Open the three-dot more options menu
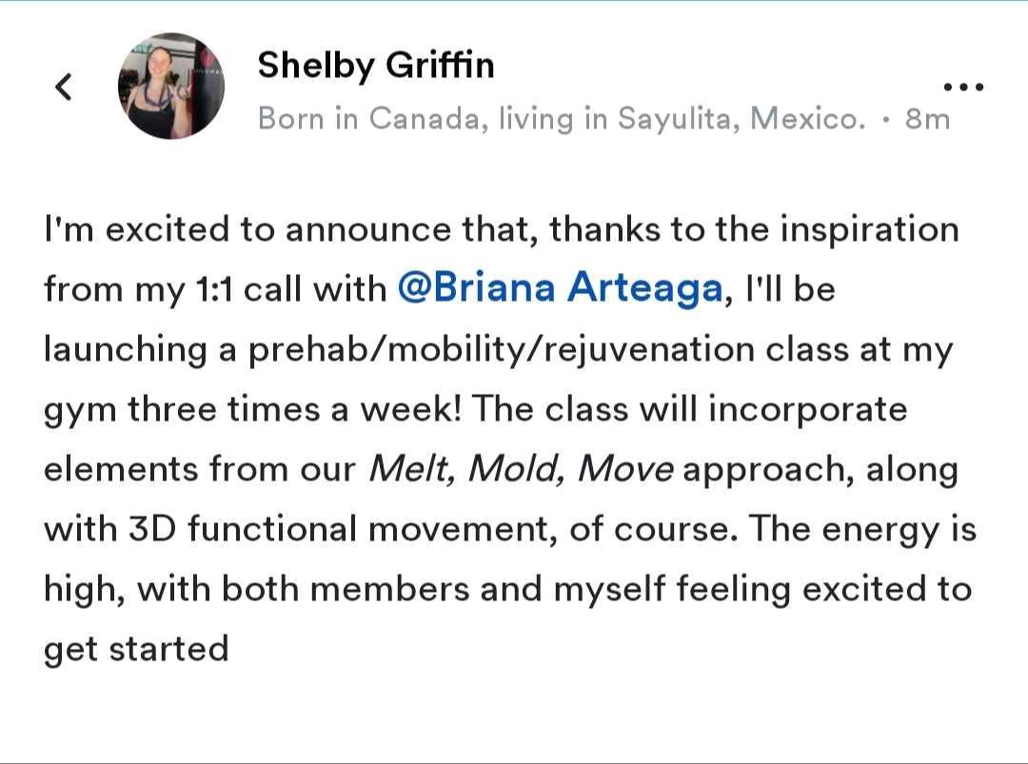This screenshot has height=764, width=1028. point(962,87)
